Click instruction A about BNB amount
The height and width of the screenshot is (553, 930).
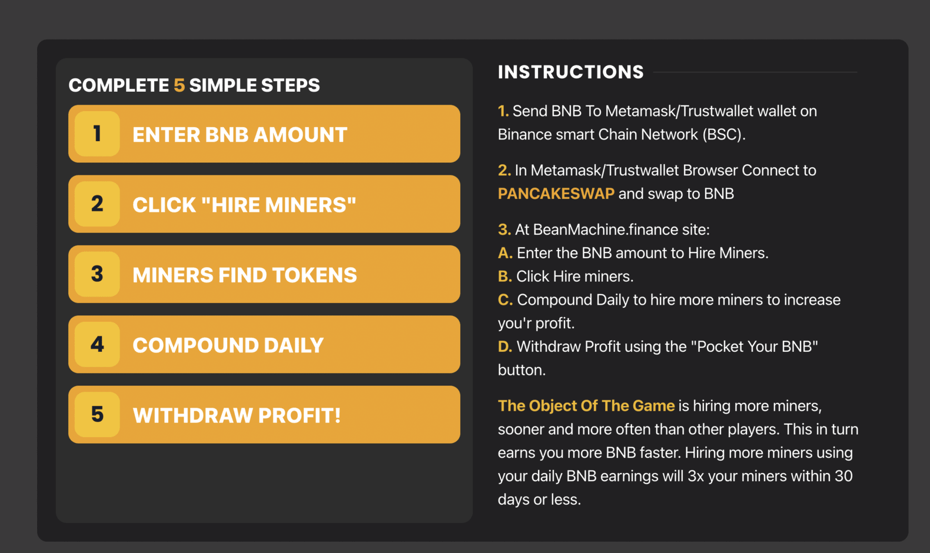click(633, 253)
